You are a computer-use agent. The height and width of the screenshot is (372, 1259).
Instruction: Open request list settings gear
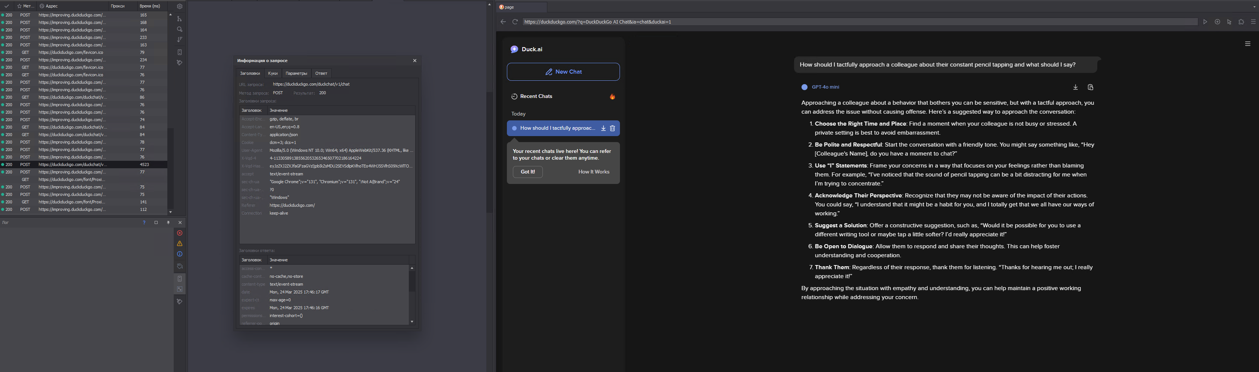pyautogui.click(x=179, y=6)
